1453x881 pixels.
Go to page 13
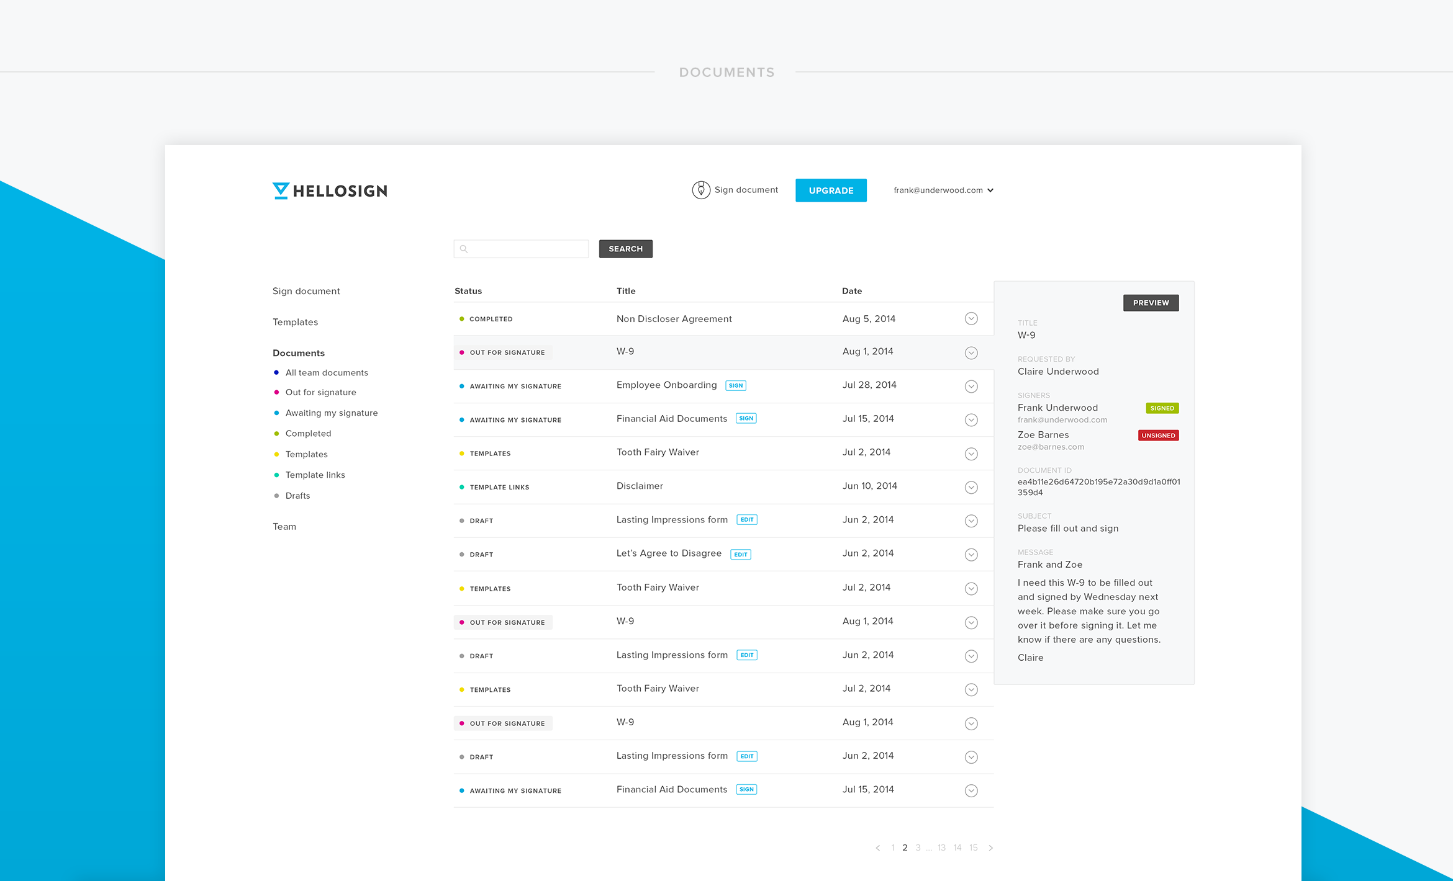click(941, 847)
